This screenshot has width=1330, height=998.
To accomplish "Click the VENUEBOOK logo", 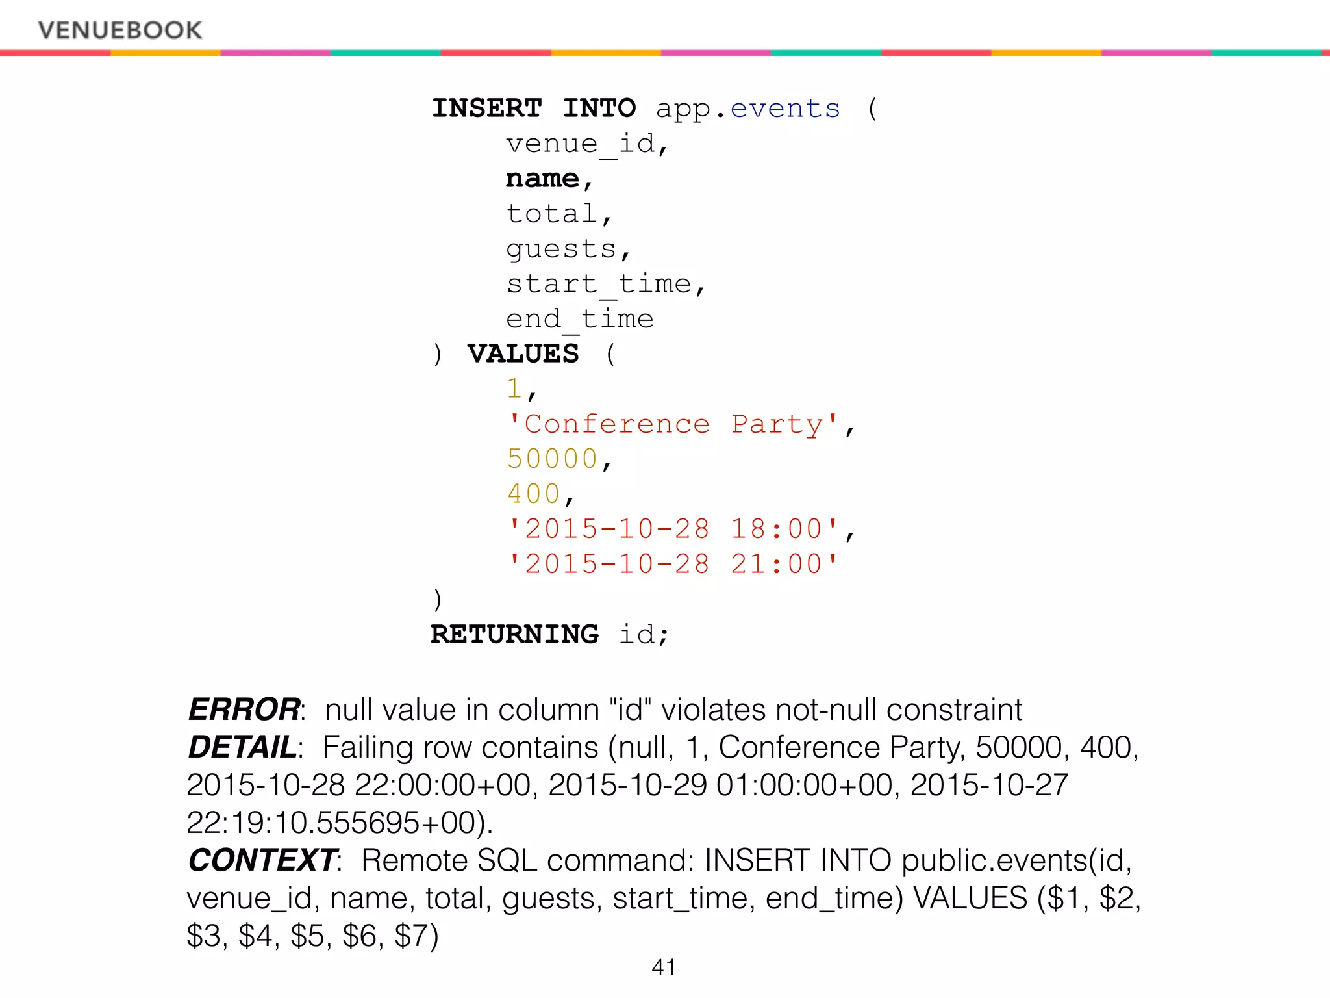I will 120,30.
